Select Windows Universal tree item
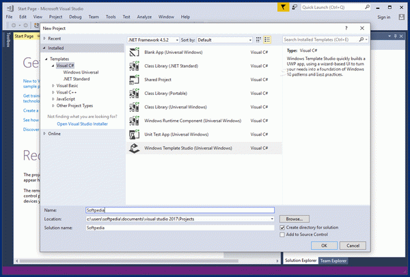 point(81,72)
